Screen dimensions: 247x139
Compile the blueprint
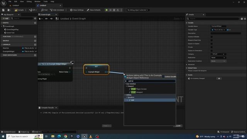19,10
